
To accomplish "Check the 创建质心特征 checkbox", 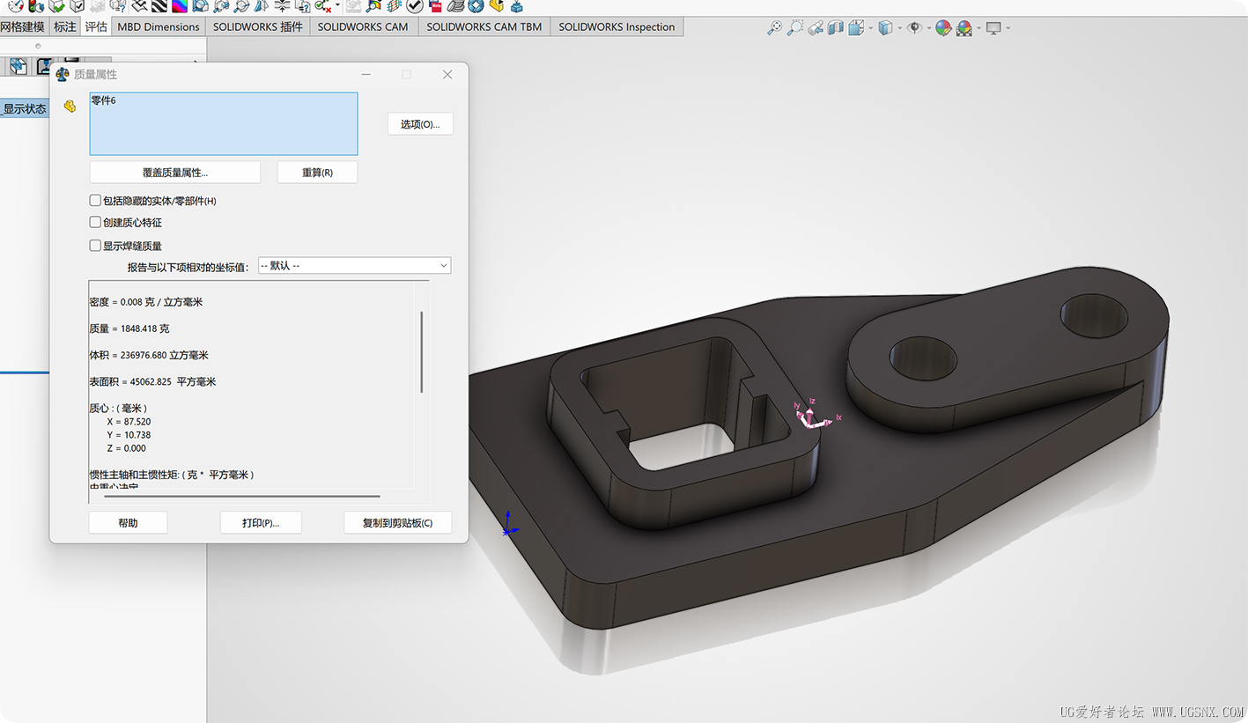I will 95,223.
